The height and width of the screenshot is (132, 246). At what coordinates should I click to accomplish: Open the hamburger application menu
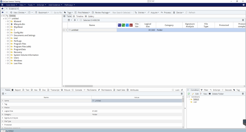(x=2, y=5)
